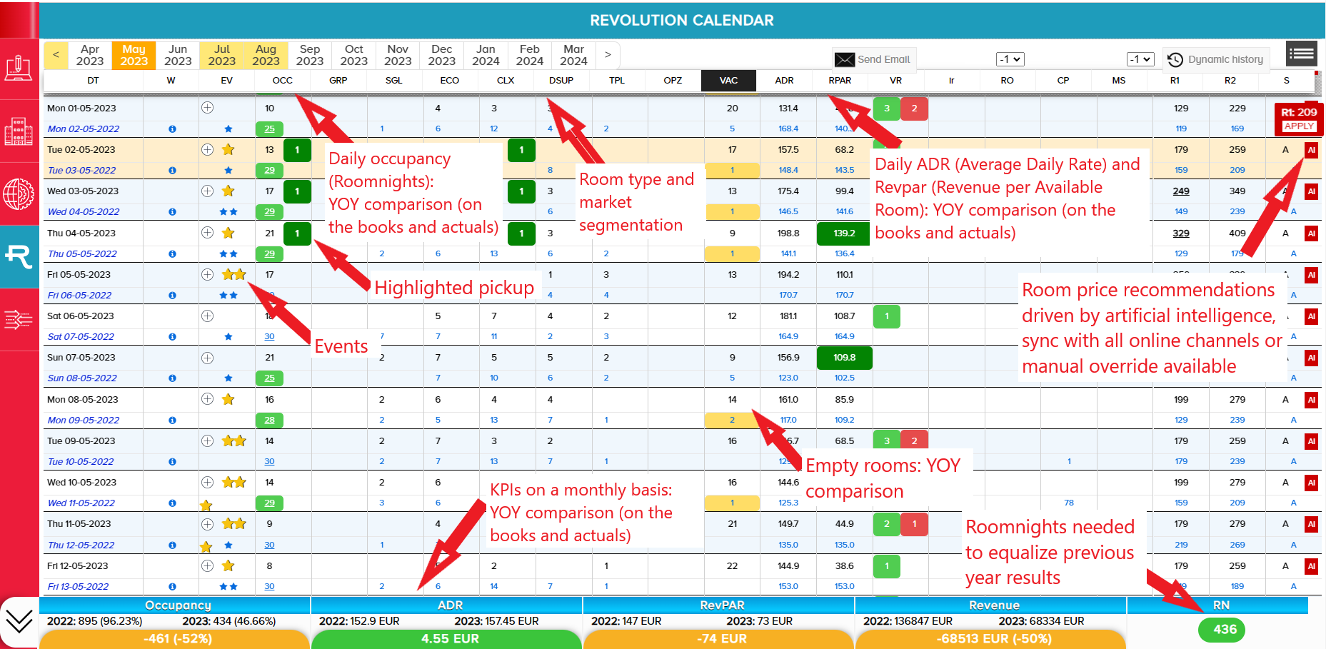
Task: Select the Revolution R logo icon
Action: click(19, 256)
